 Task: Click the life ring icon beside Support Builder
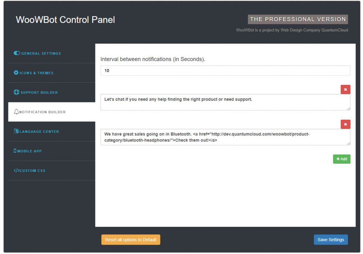click(16, 92)
